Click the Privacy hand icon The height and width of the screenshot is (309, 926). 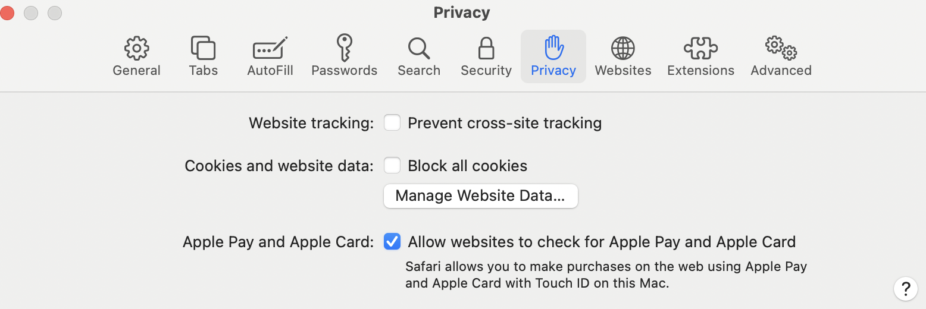point(553,48)
